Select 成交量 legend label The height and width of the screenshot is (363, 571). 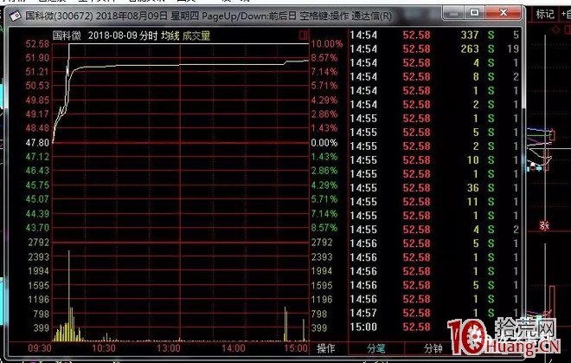[196, 36]
